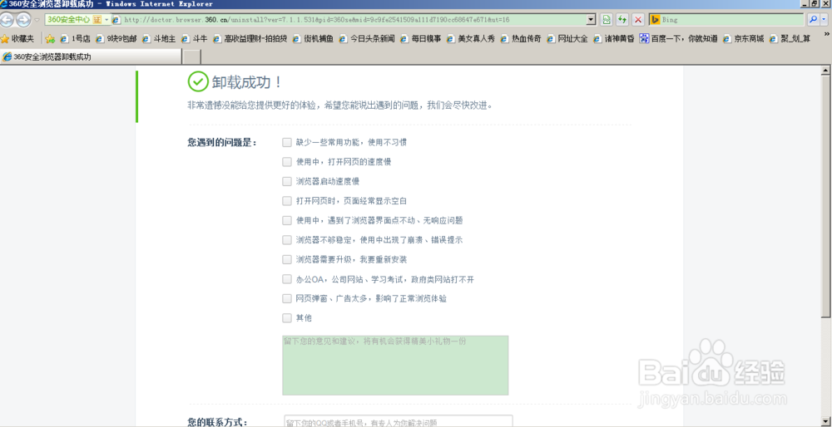Open the 网址大全 bookmark
Screen dimensions: 832x427
pos(567,38)
